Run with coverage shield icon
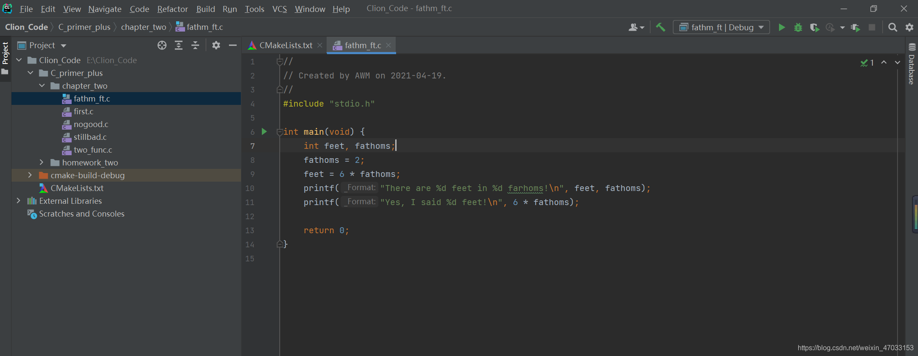Screen dimensions: 918x356 [814, 27]
